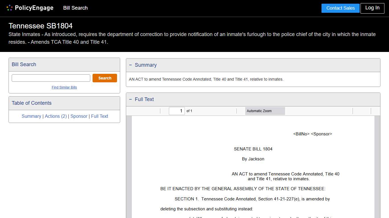
Task: Click the Summary panel header title
Action: coord(146,65)
